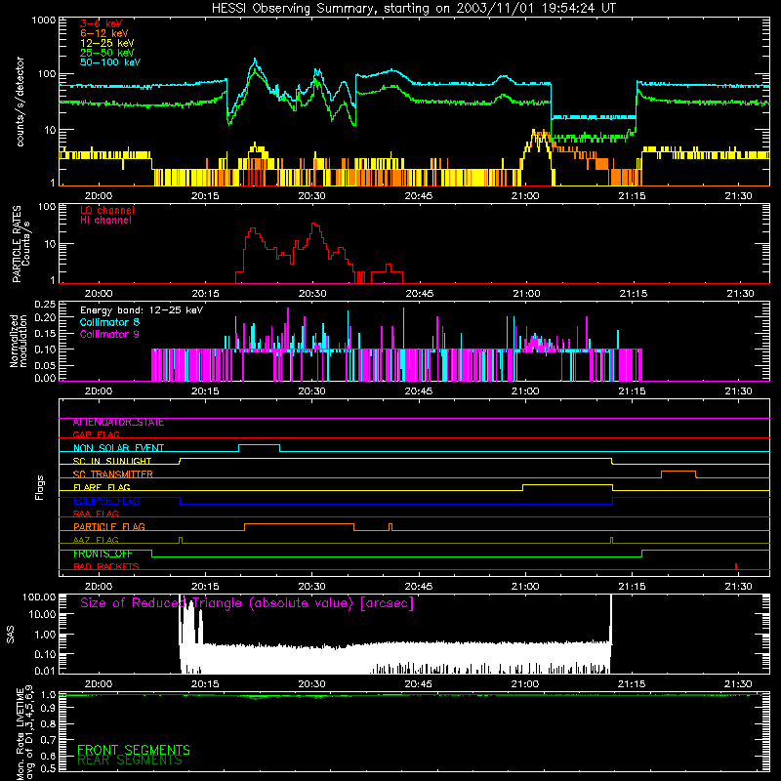Click the SC_TRANSMITTER flag label

click(x=112, y=473)
